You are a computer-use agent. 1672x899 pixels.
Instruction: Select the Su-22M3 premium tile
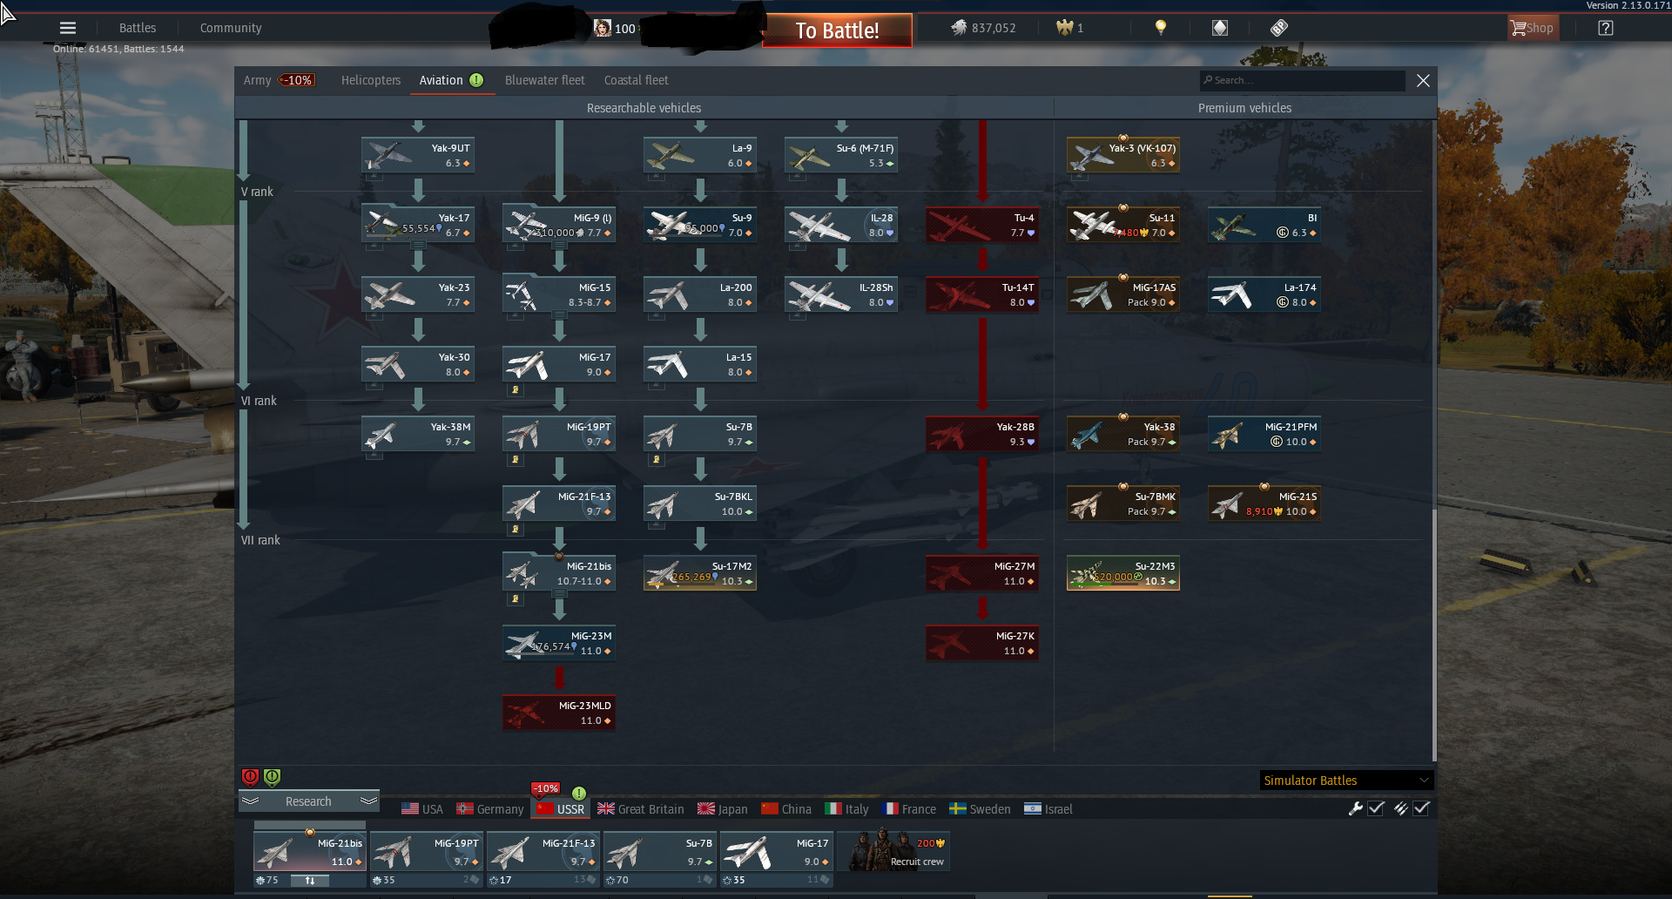click(1123, 573)
